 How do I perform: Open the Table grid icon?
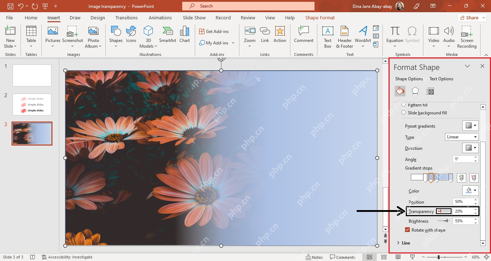point(31,31)
